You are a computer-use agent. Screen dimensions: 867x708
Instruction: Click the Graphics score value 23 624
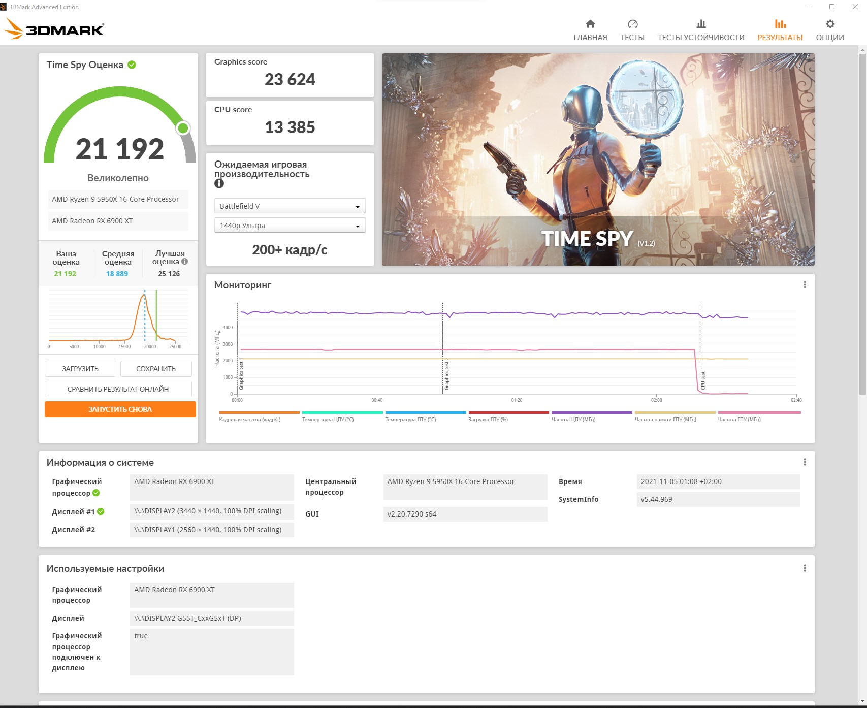[290, 80]
